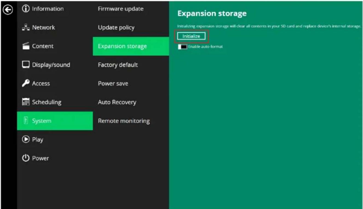The image size is (363, 209).
Task: Click the Display/sound monitor icon
Action: (x=26, y=65)
